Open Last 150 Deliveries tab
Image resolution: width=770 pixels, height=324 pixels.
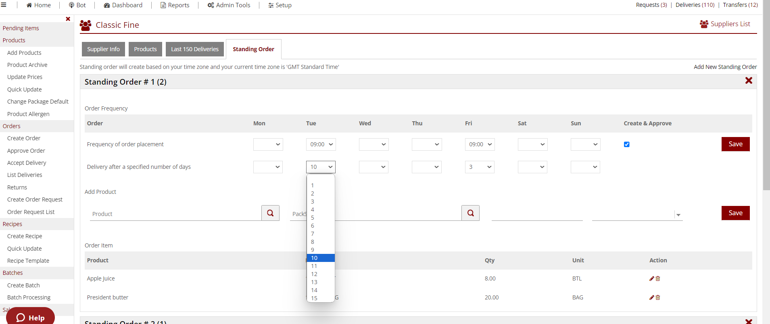(x=195, y=49)
